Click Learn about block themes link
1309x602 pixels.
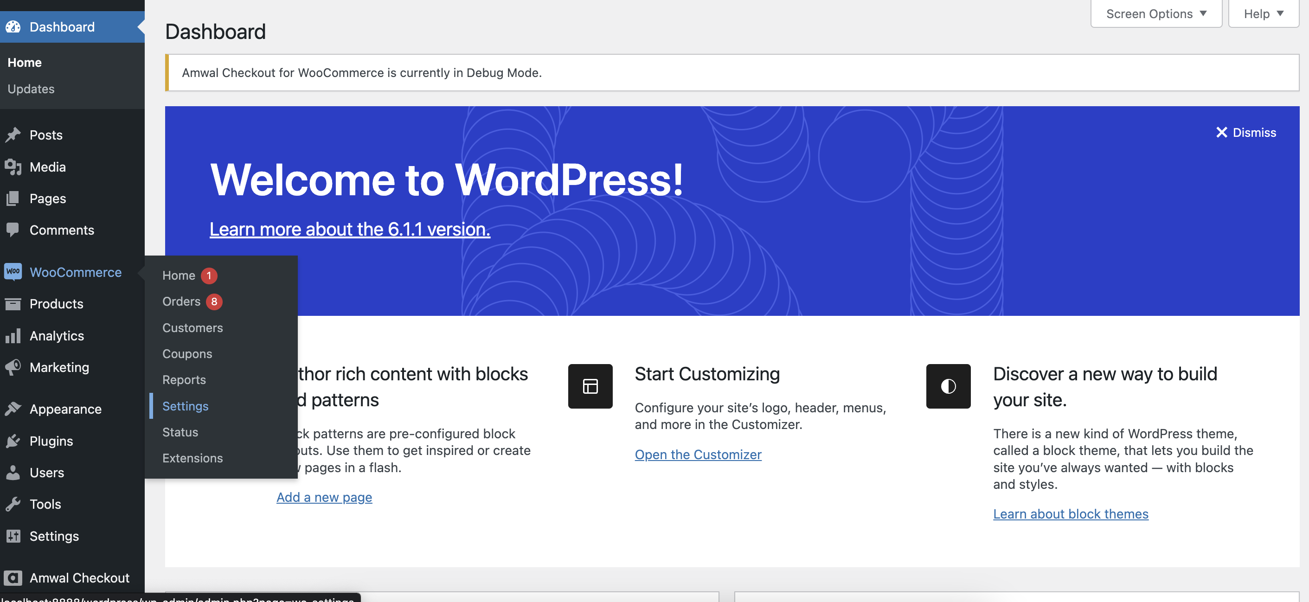pos(1071,513)
